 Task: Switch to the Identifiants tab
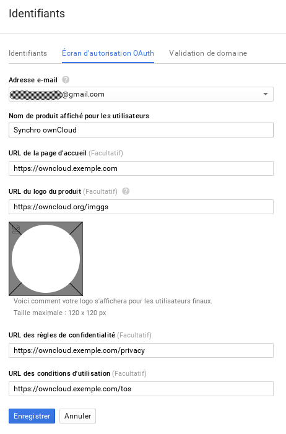28,53
